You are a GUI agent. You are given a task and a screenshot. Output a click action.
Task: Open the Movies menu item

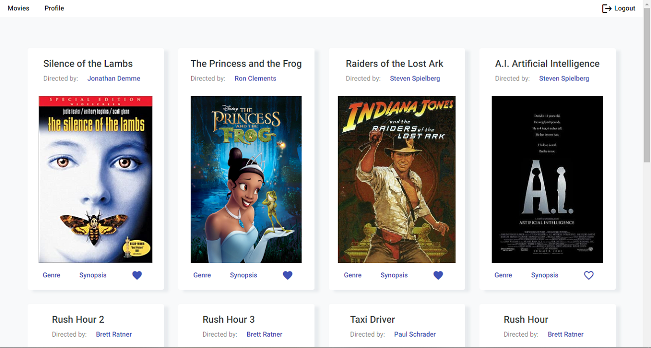click(x=18, y=8)
